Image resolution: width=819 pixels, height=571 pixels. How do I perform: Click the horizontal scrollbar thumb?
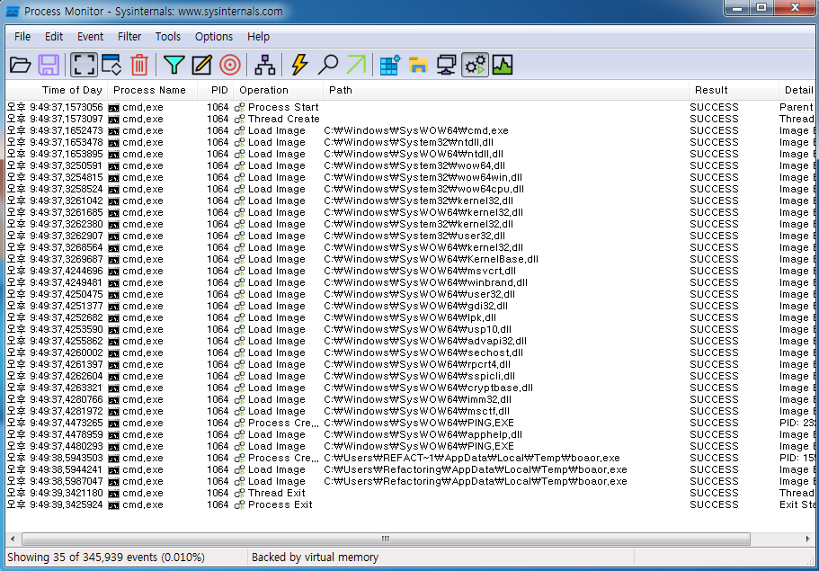[386, 539]
